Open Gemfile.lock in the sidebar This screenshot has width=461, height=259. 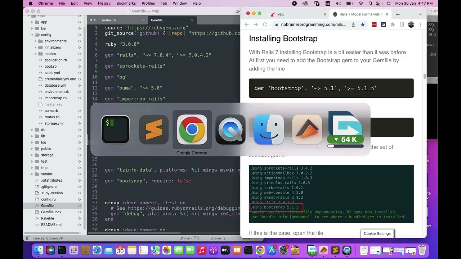pos(51,212)
